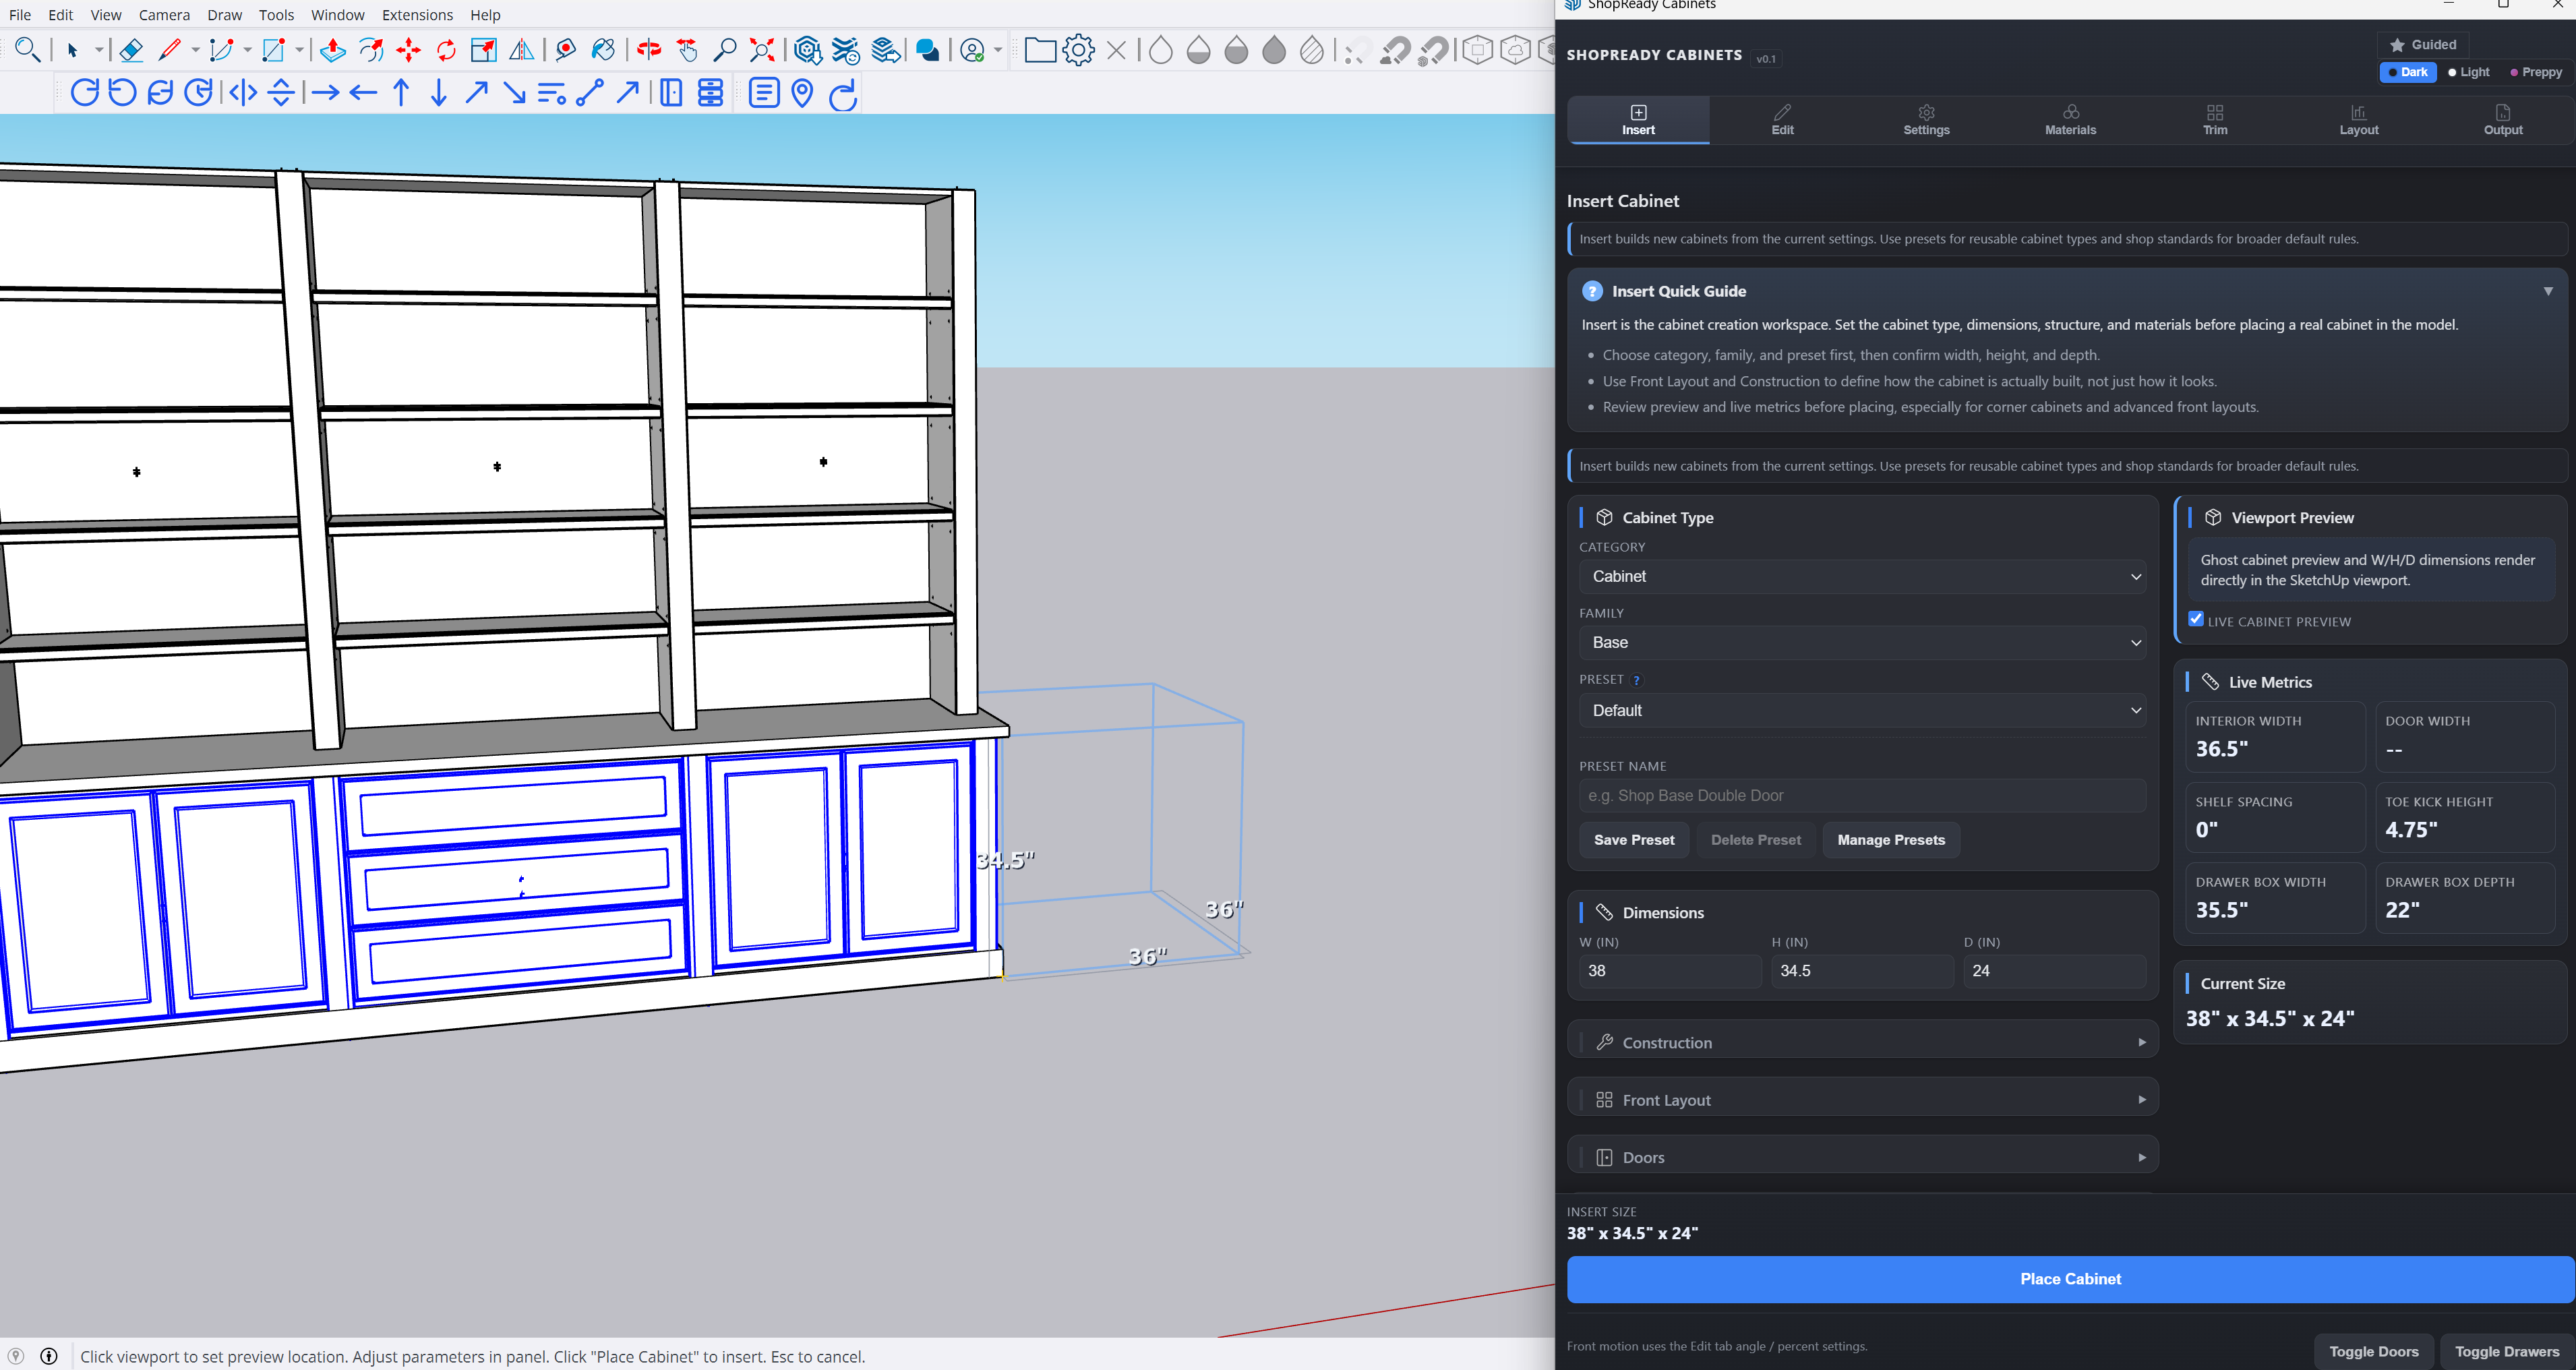This screenshot has width=2576, height=1370.
Task: Open Manage Presets
Action: click(1890, 840)
